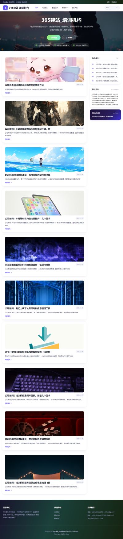
Task: Expand the 新闻中心 dropdown menu
Action: click(65, 8)
